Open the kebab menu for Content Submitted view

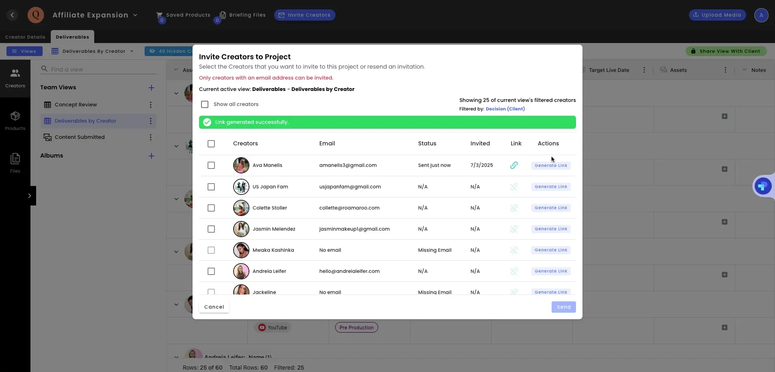pyautogui.click(x=151, y=137)
